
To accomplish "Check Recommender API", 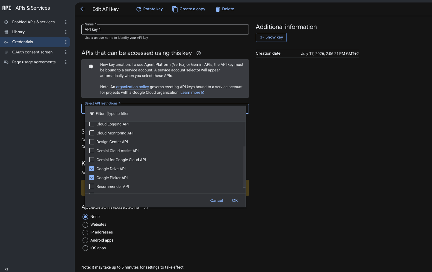I will [x=92, y=187].
